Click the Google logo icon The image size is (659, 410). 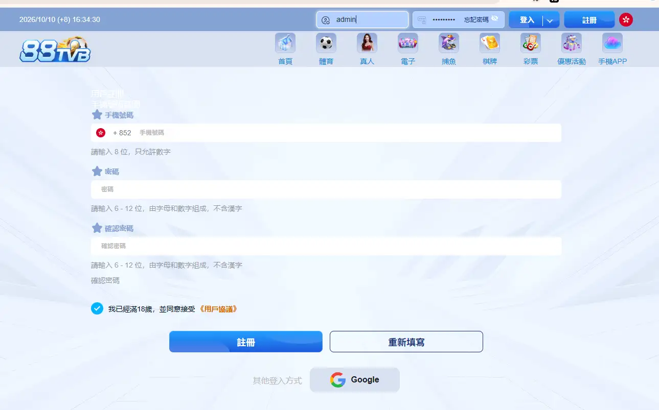tap(337, 380)
